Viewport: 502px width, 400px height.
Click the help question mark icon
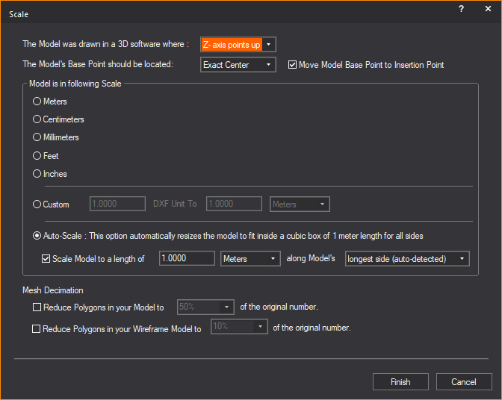[461, 8]
